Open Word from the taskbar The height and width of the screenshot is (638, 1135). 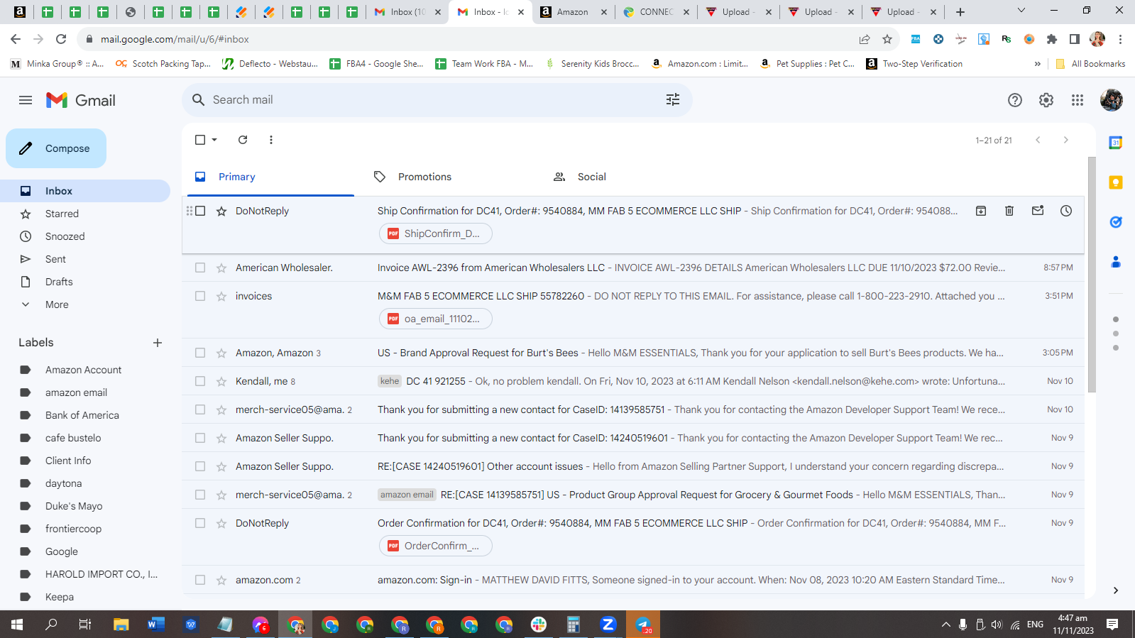pos(155,625)
